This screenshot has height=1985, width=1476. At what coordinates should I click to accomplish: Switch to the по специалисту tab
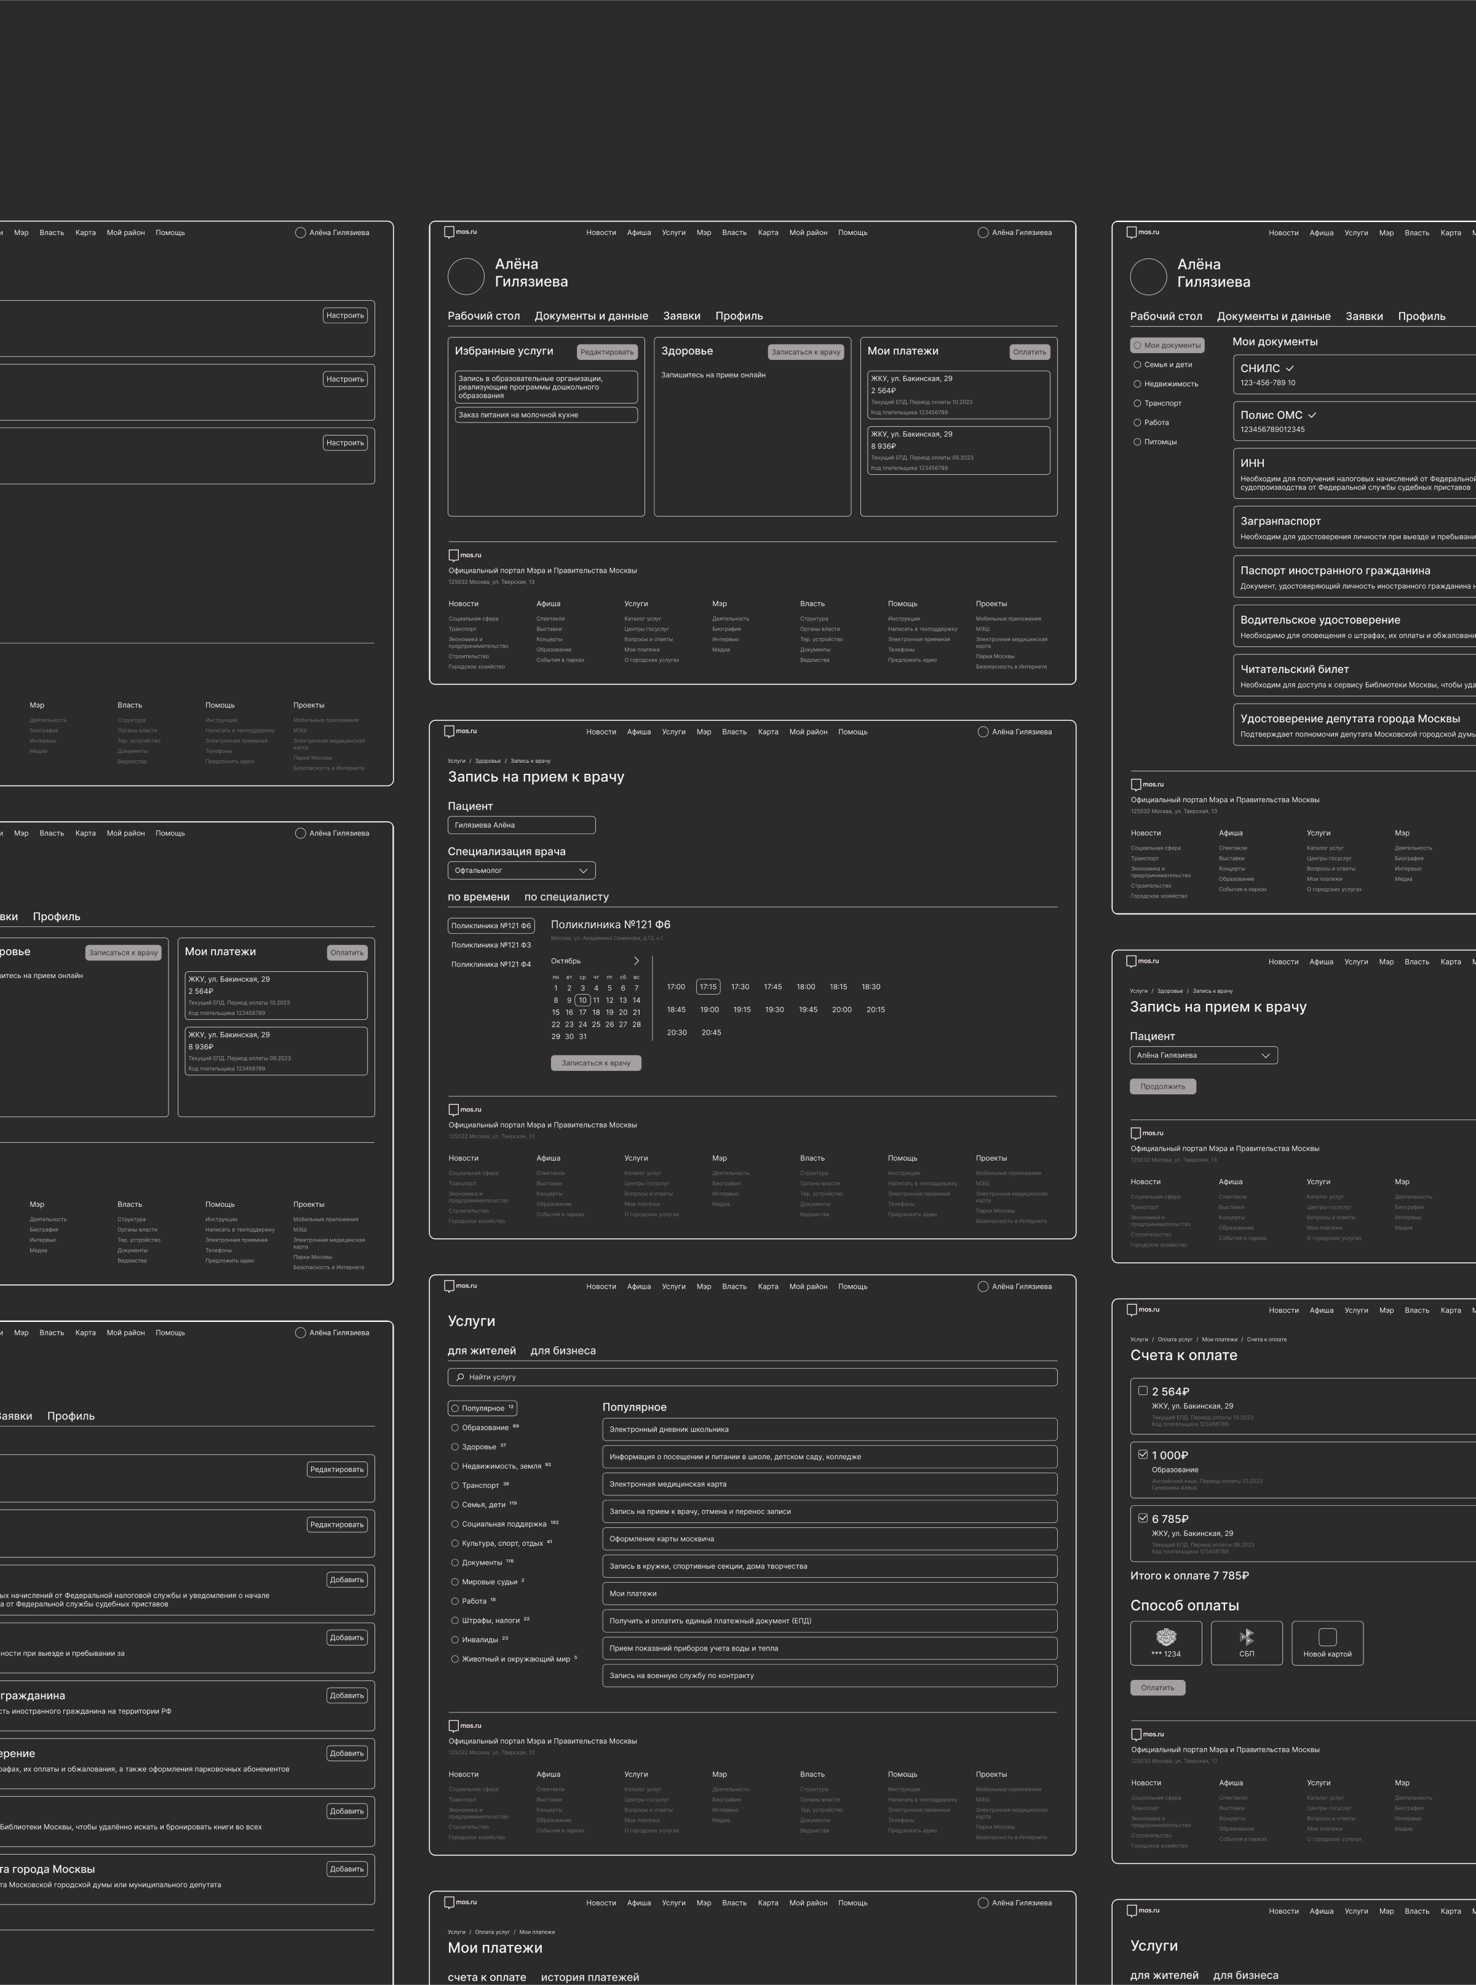(566, 896)
